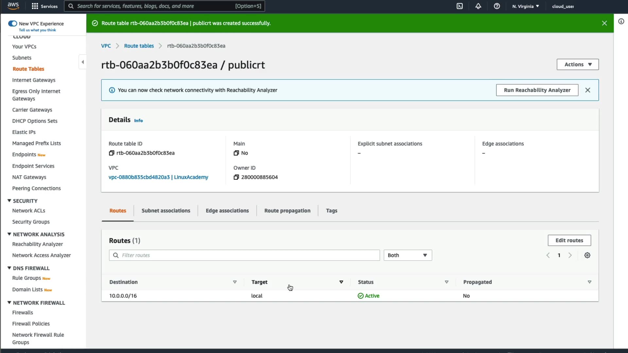Open the Both filter dropdown
Image resolution: width=628 pixels, height=353 pixels.
[408, 255]
